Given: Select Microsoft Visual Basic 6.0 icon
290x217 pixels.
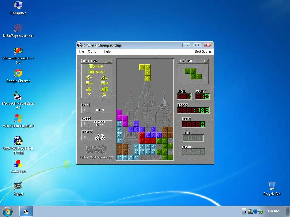Looking at the screenshot, I should click(18, 101).
